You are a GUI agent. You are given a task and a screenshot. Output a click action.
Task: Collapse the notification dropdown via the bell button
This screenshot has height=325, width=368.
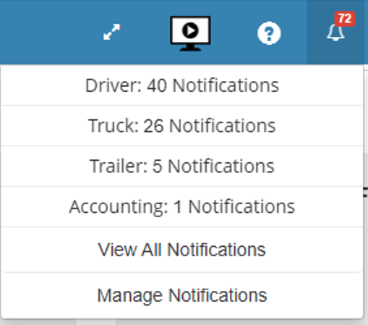pos(335,32)
